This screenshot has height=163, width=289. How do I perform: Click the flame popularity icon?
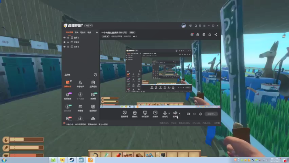(134, 37)
